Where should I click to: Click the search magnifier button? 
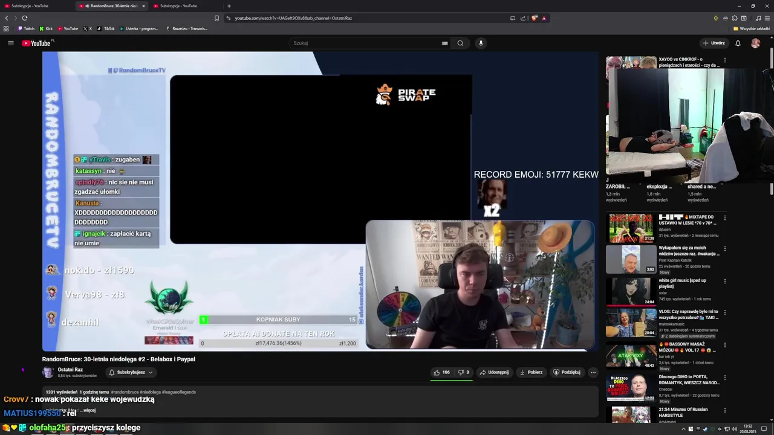(x=460, y=43)
